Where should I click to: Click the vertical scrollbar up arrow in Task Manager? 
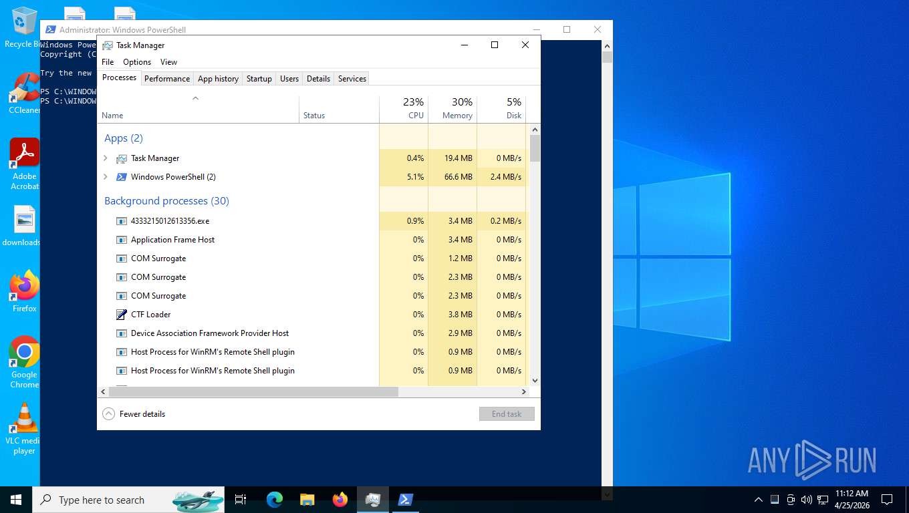pos(535,130)
